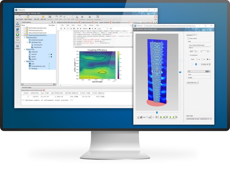Click the cut plane position slider

[196, 64]
